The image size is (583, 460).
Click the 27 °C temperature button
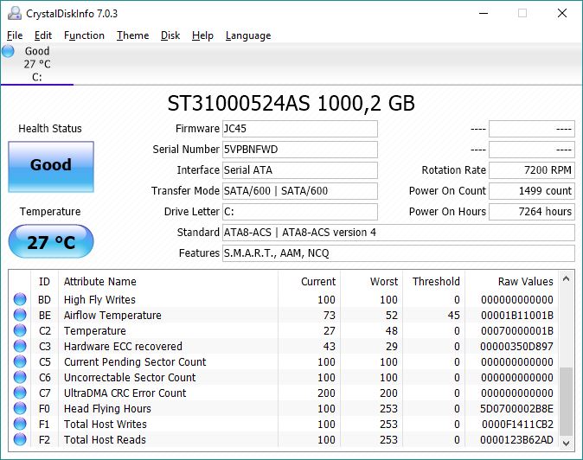click(51, 241)
